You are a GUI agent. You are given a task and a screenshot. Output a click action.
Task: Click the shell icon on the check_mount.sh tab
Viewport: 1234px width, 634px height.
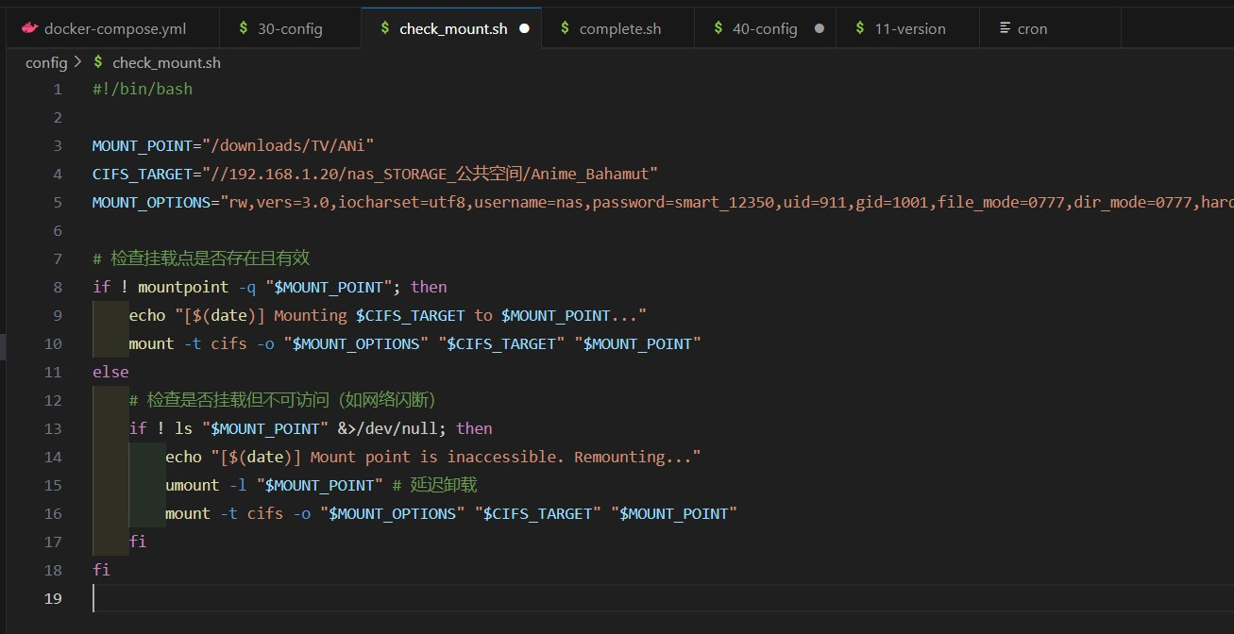point(384,28)
